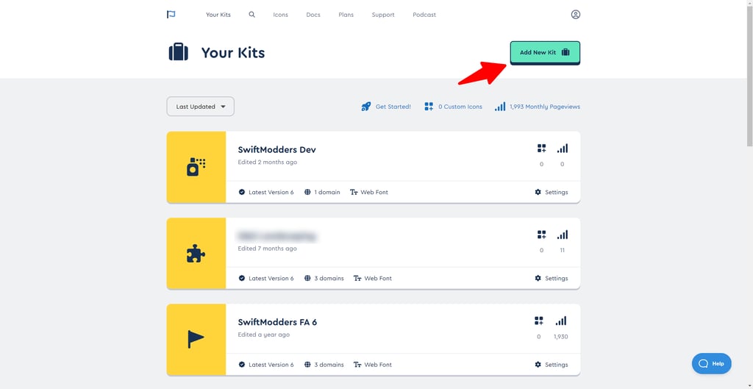Screen dimensions: 753x389
Task: Open the Help chat button
Action: click(x=712, y=363)
